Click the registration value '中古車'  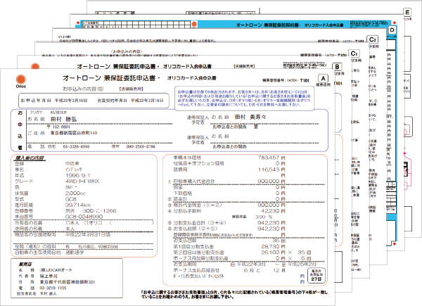pos(72,164)
